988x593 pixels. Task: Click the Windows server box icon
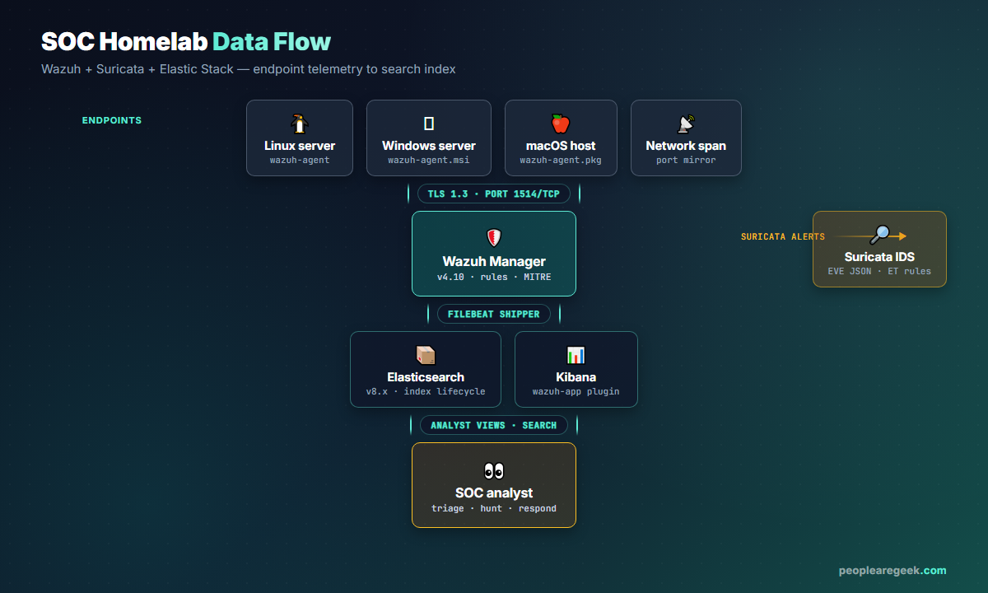(x=429, y=124)
